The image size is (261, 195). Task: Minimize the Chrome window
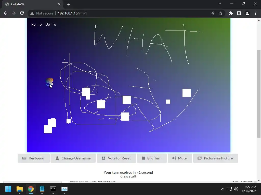(231, 4)
